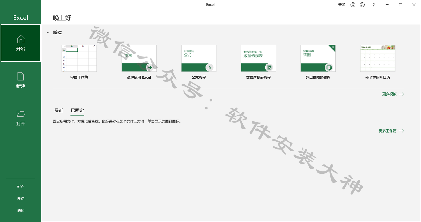Select the 打开 sidebar item

pos(21,118)
